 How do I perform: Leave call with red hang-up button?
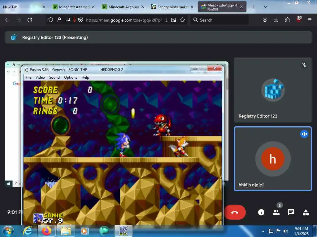pos(235,212)
